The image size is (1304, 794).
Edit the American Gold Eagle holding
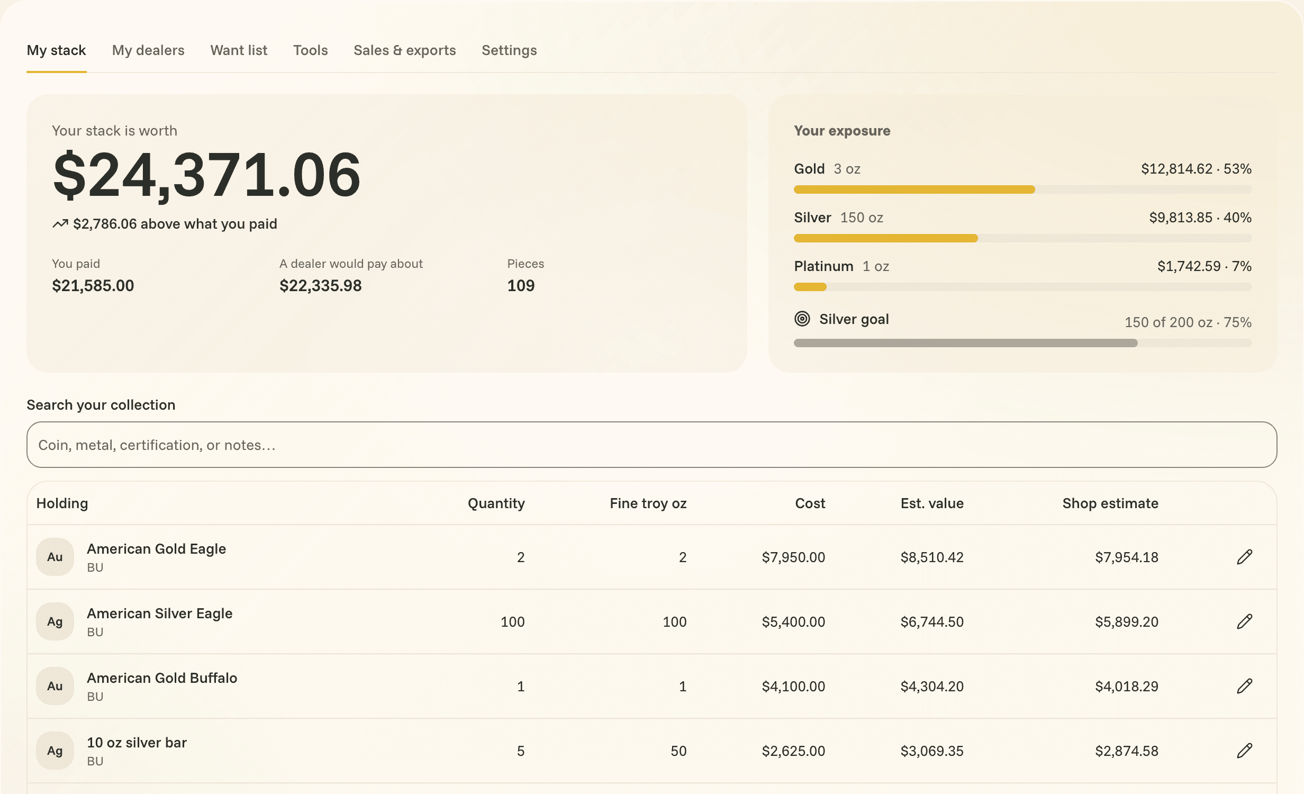pyautogui.click(x=1244, y=557)
